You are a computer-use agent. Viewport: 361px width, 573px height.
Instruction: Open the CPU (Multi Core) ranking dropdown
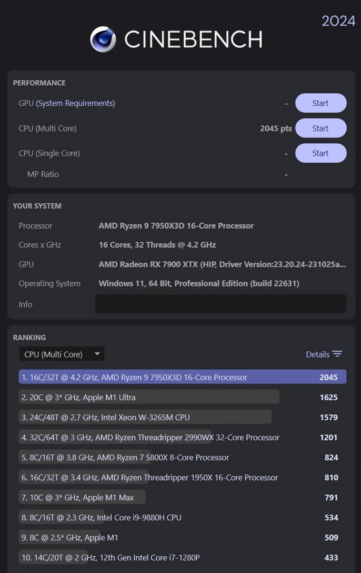62,354
